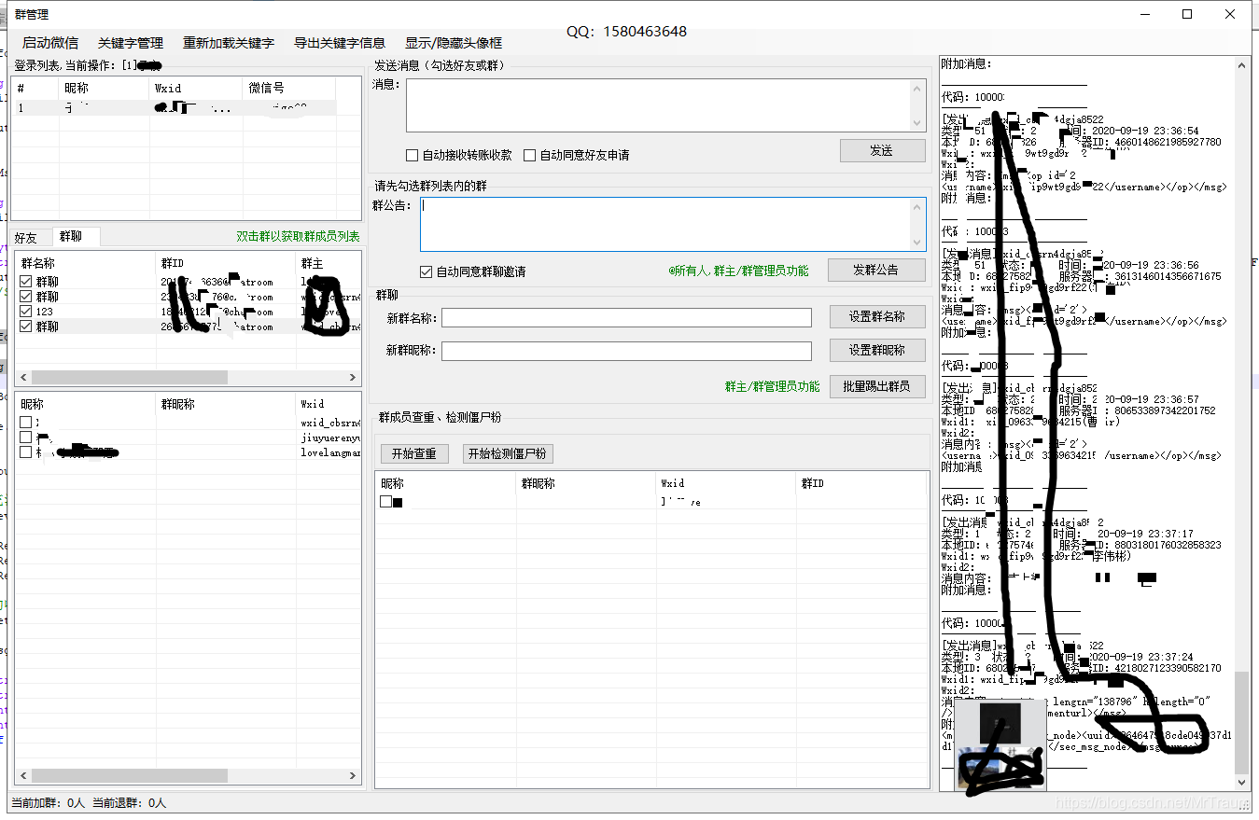Click the group list right scroll arrow
Screen dimensions: 1259x820
click(x=354, y=378)
